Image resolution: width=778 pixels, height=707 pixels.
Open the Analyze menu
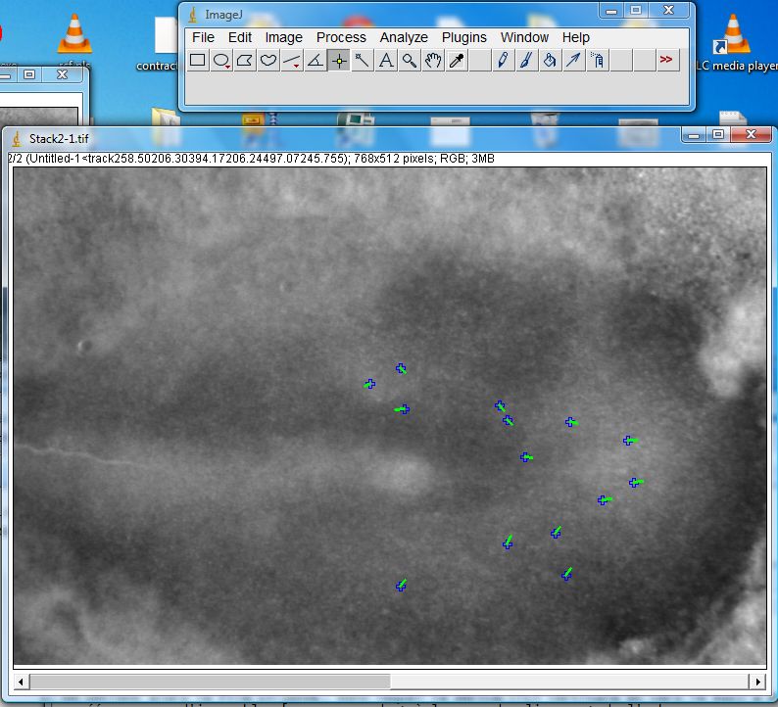(404, 37)
